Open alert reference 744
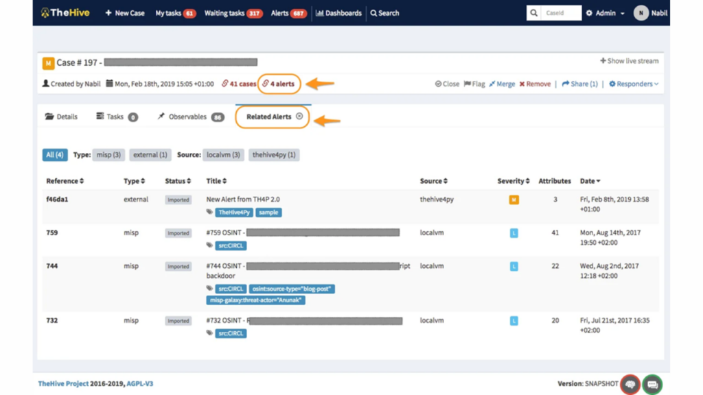703x395 pixels. coord(52,265)
